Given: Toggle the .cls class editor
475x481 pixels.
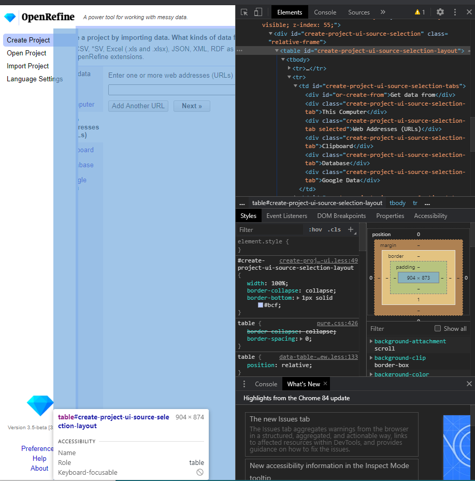Looking at the screenshot, I should [x=334, y=229].
